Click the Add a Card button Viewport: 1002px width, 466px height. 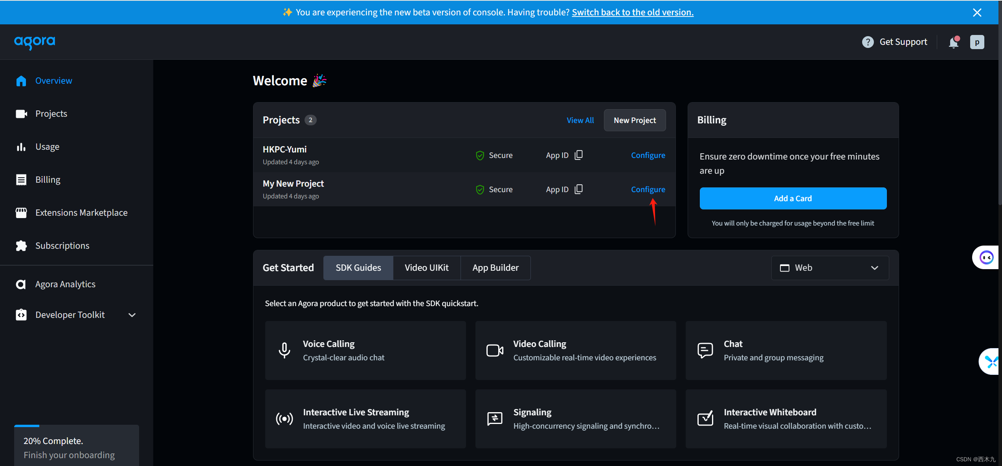(x=793, y=198)
